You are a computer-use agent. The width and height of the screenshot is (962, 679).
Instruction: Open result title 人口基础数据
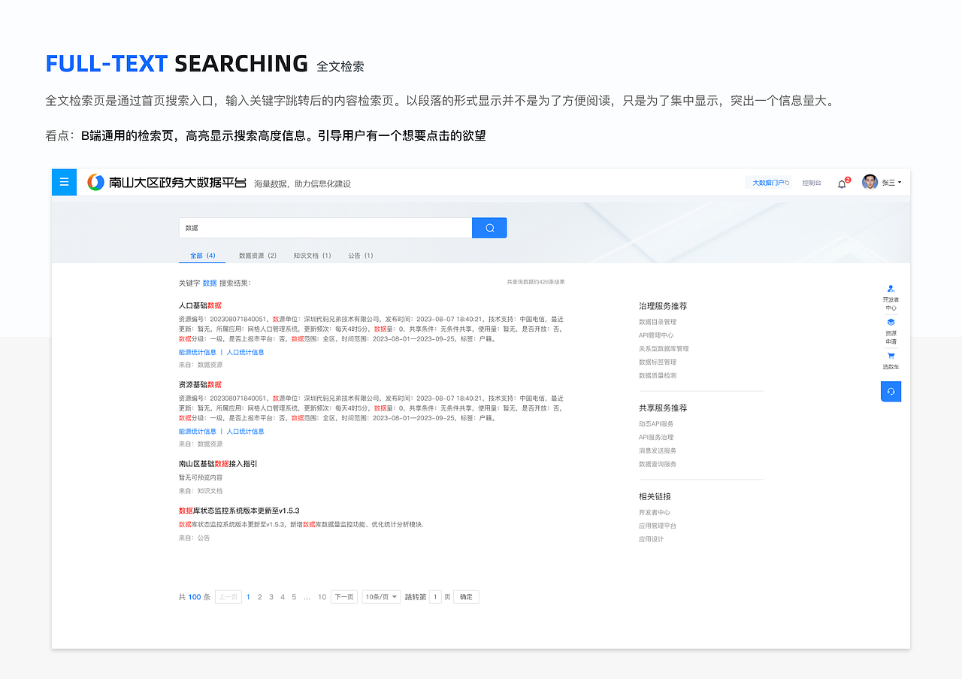click(x=200, y=305)
